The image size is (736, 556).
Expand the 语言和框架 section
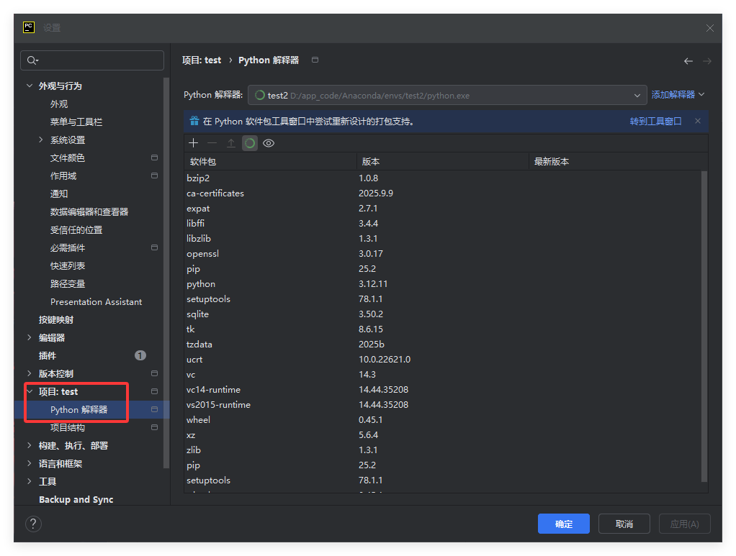coord(30,464)
